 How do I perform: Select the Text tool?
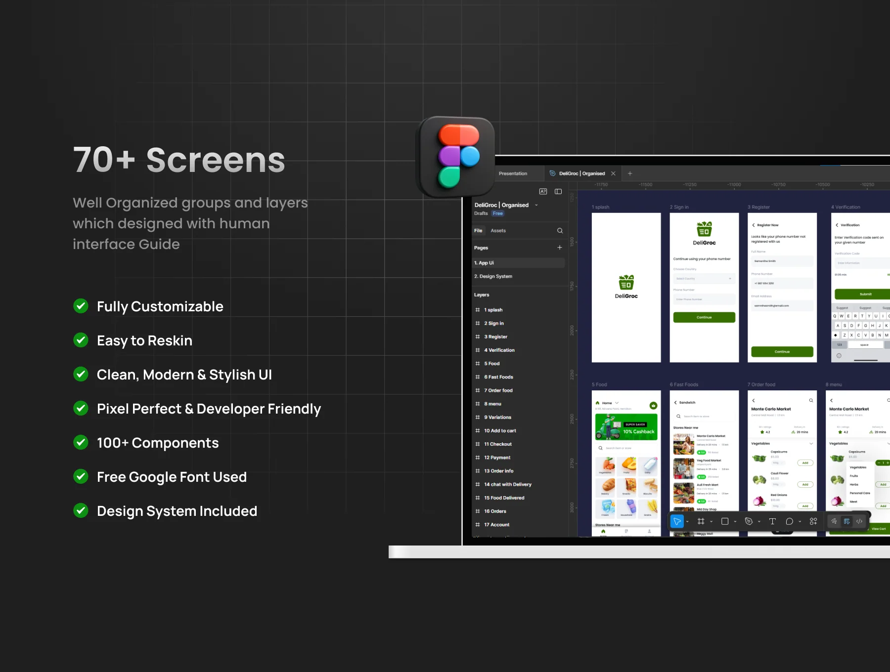772,521
